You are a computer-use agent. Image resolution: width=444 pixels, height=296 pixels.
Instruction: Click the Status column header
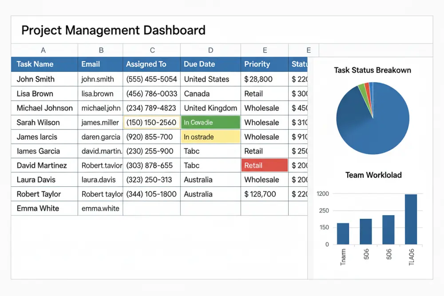(300, 64)
